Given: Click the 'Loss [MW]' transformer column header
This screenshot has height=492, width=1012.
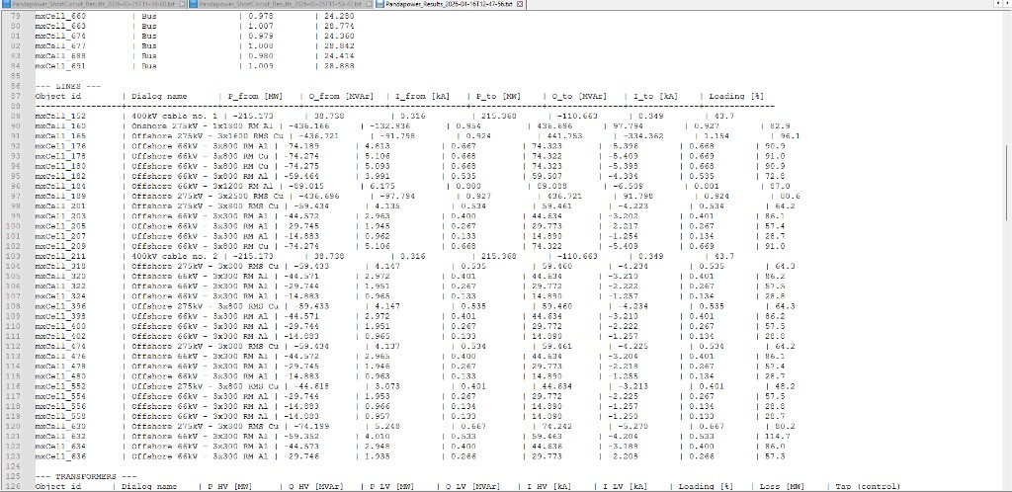Looking at the screenshot, I should point(783,486).
